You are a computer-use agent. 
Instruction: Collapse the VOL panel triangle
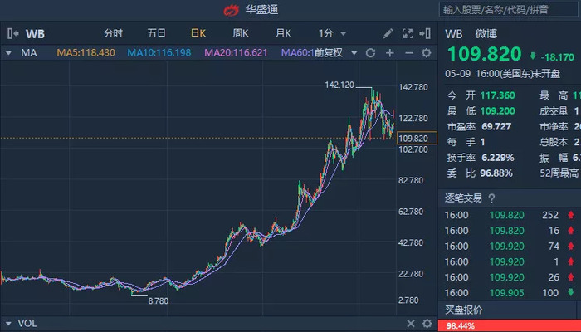click(8, 323)
